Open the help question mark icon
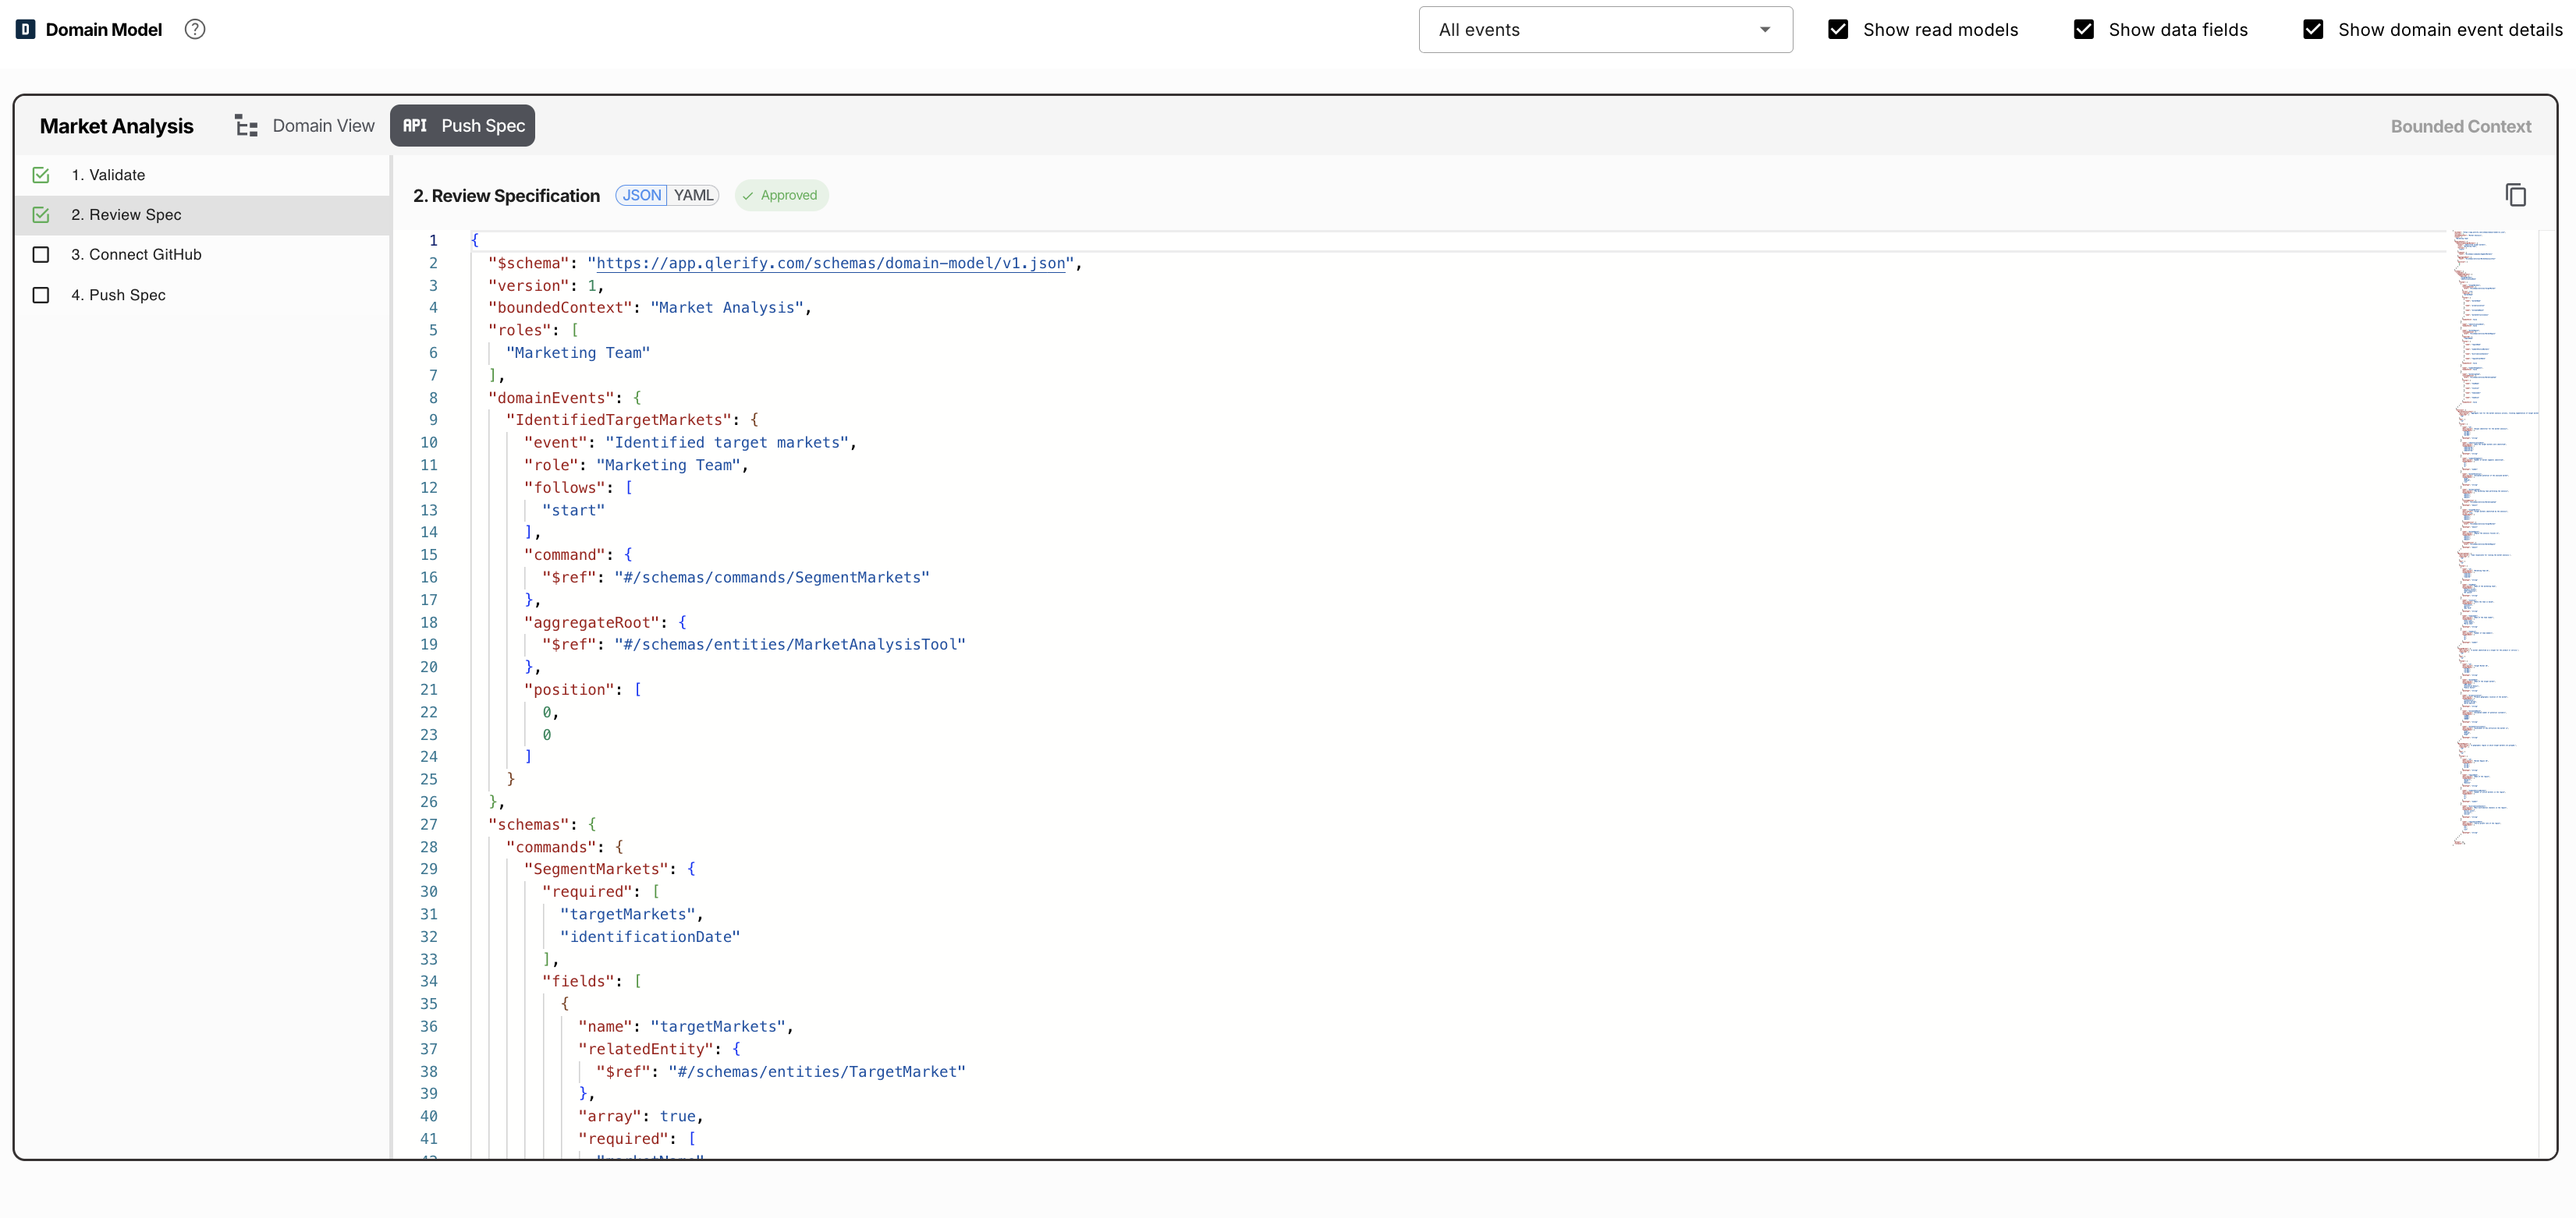The height and width of the screenshot is (1218, 2576). coord(195,30)
